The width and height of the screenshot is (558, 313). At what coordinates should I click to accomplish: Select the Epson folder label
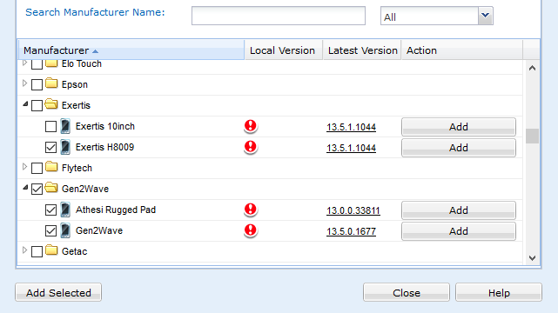[x=75, y=84]
